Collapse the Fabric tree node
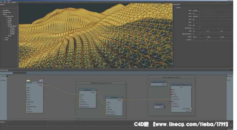This screenshot has height=130, width=237. pyautogui.click(x=1, y=14)
